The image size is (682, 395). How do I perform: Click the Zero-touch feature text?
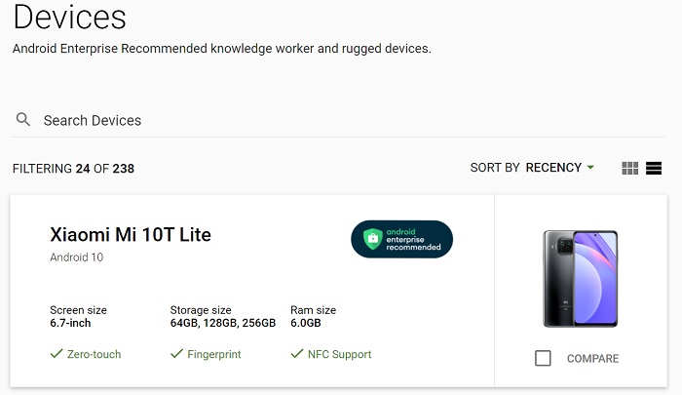[x=94, y=354]
